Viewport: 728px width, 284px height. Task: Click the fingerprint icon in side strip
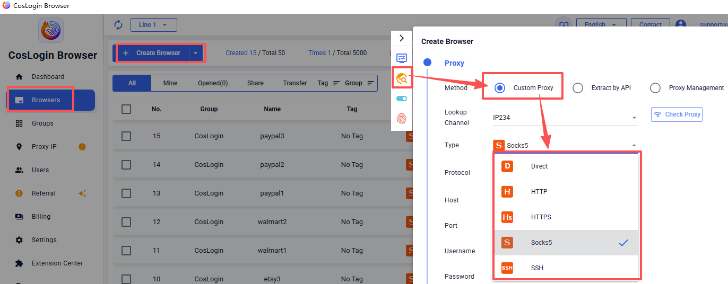402,119
